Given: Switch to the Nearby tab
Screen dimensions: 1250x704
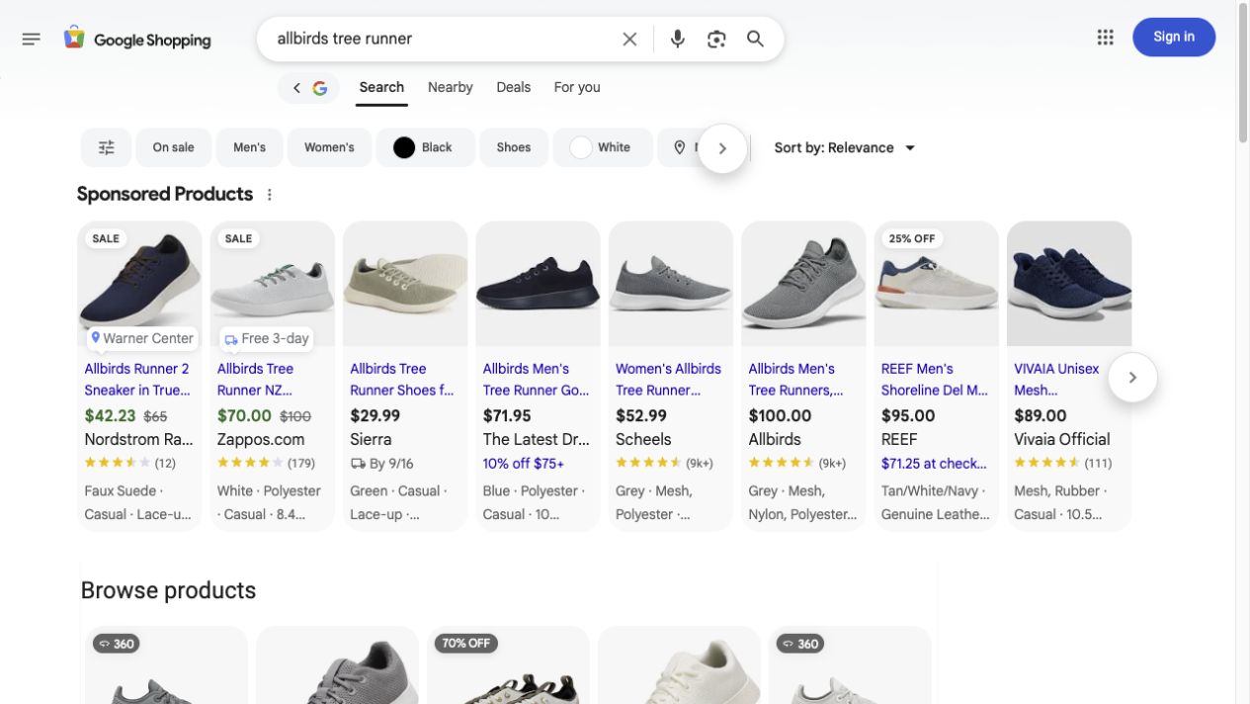Looking at the screenshot, I should pos(450,87).
